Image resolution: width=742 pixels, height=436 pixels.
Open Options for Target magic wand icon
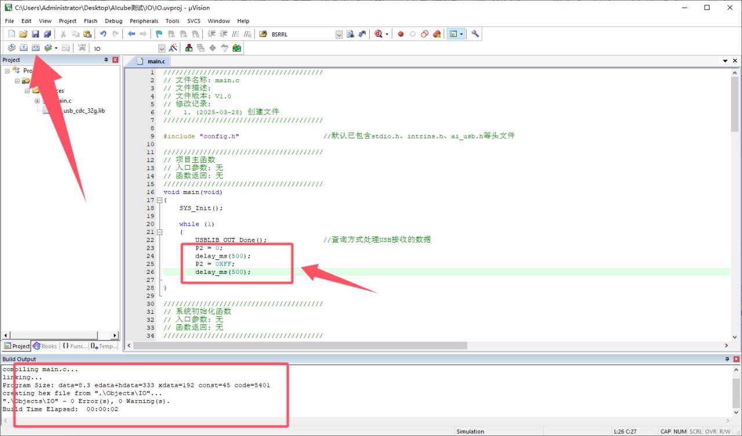pos(173,48)
